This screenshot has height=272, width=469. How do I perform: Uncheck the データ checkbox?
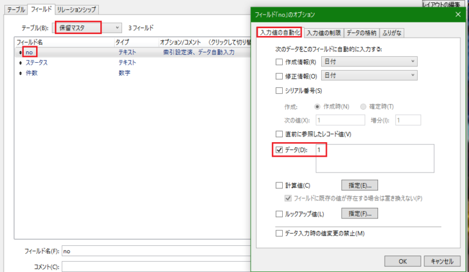pyautogui.click(x=279, y=150)
